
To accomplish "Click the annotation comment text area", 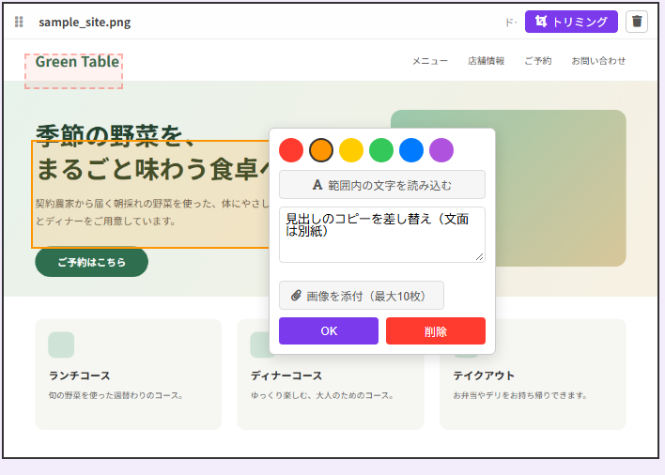I will tap(382, 235).
